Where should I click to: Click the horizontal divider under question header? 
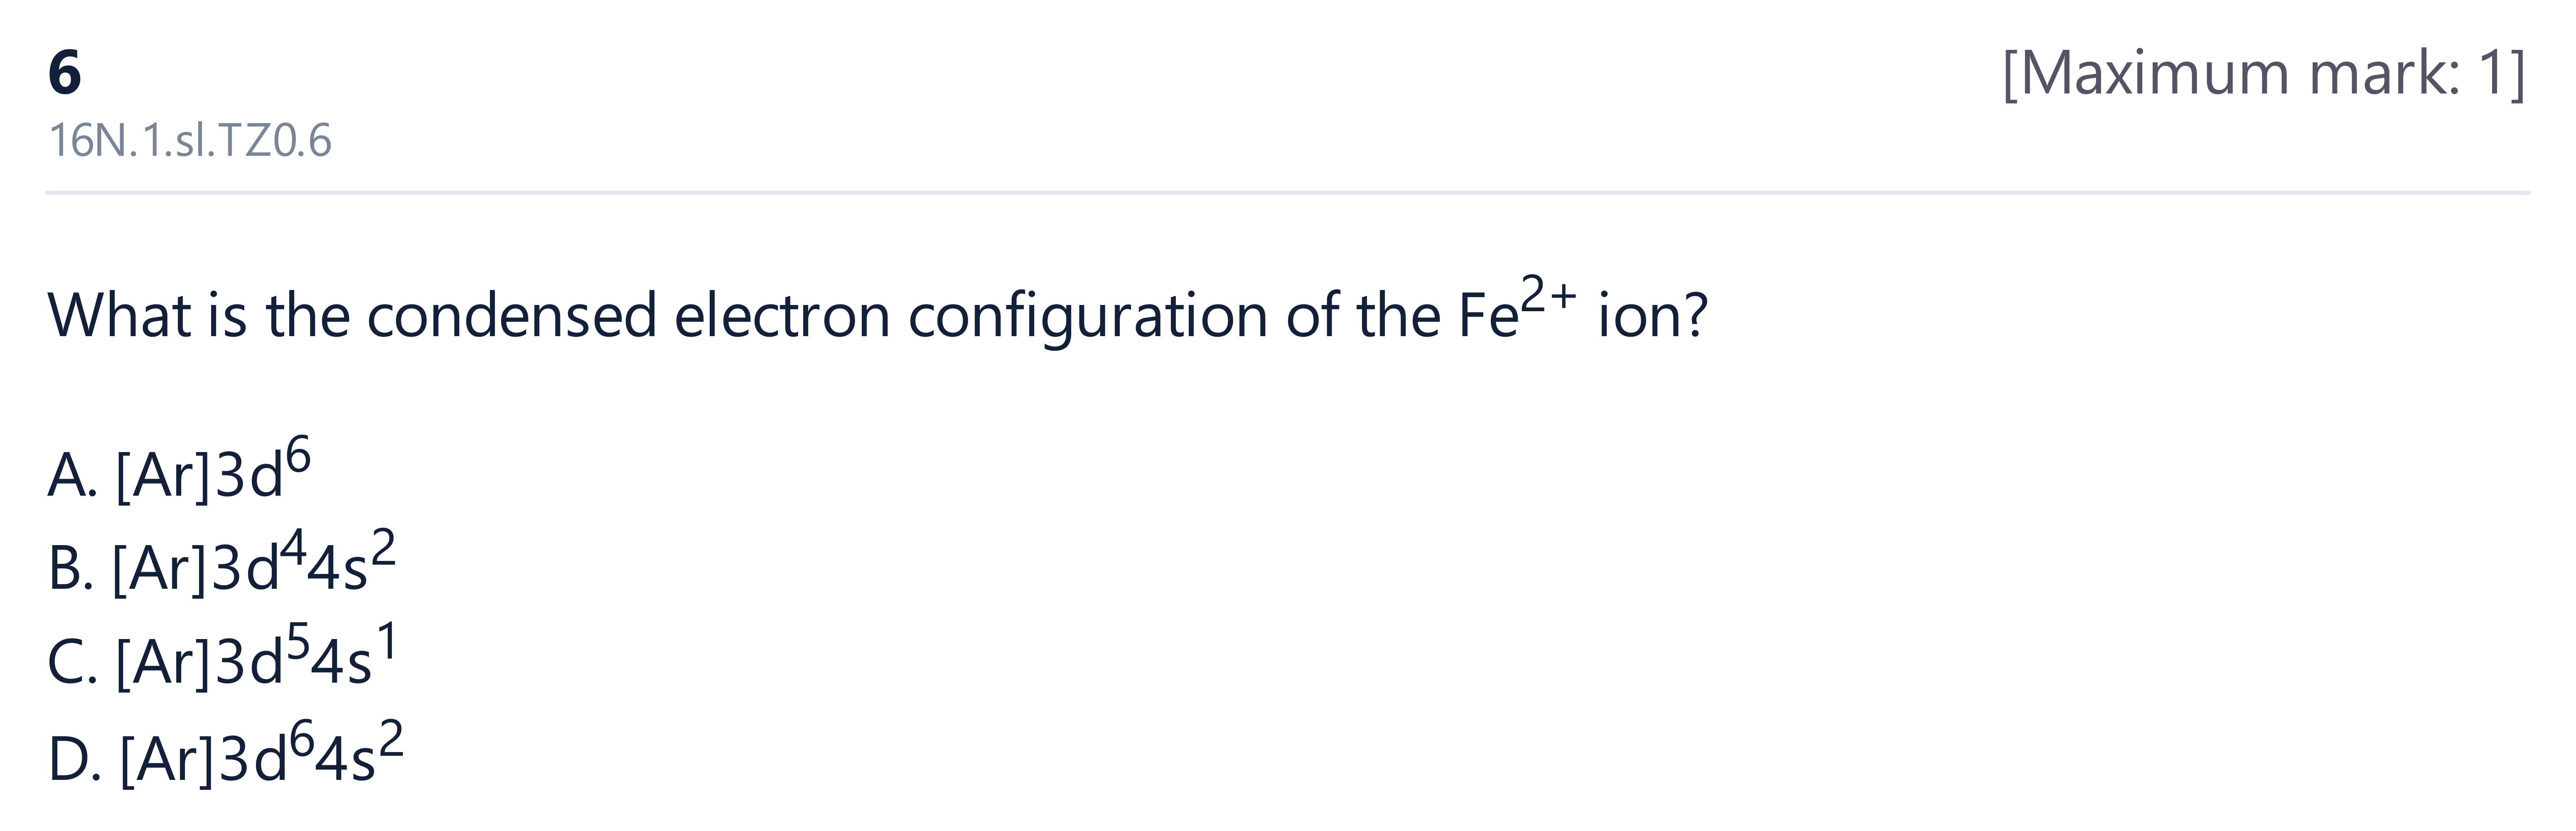1288,192
